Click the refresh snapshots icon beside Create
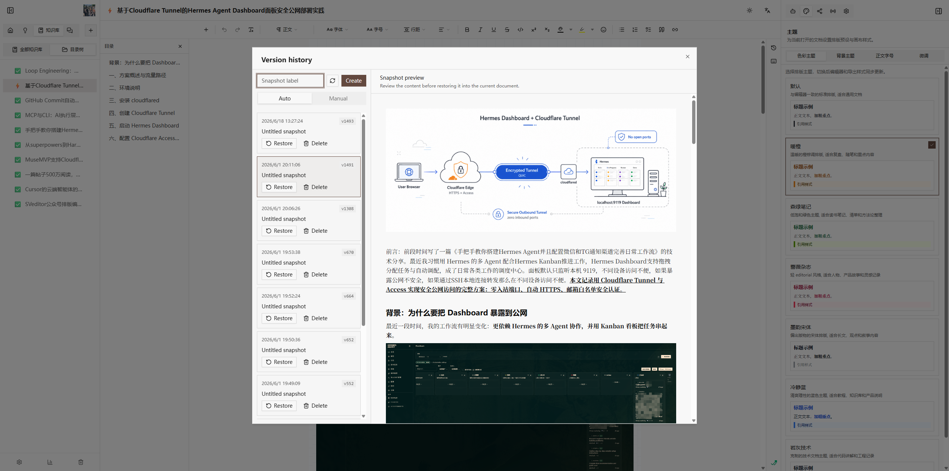This screenshot has height=471, width=949. tap(333, 81)
